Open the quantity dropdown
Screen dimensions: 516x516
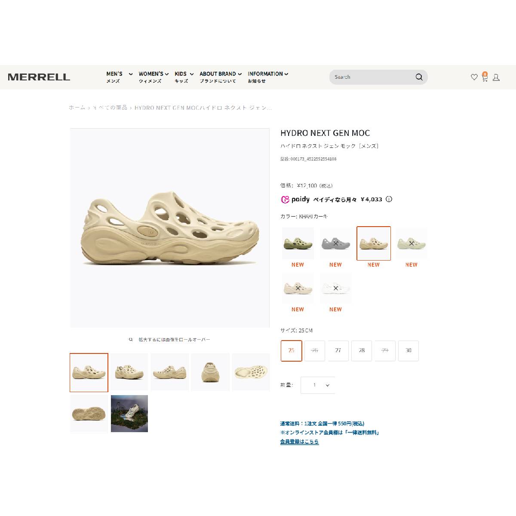(318, 385)
